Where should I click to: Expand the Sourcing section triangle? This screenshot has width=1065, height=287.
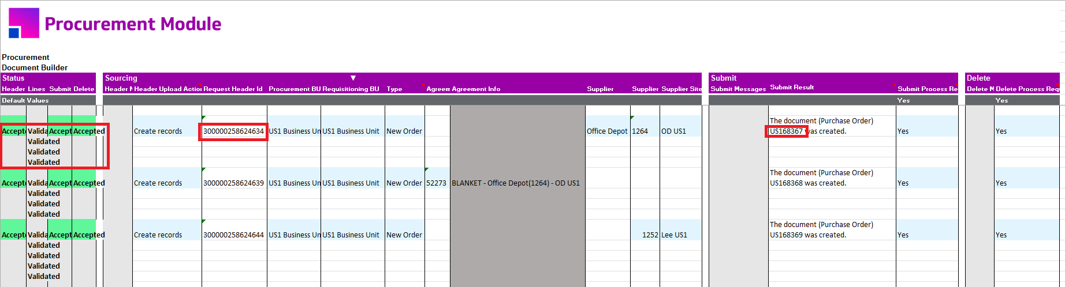(353, 78)
